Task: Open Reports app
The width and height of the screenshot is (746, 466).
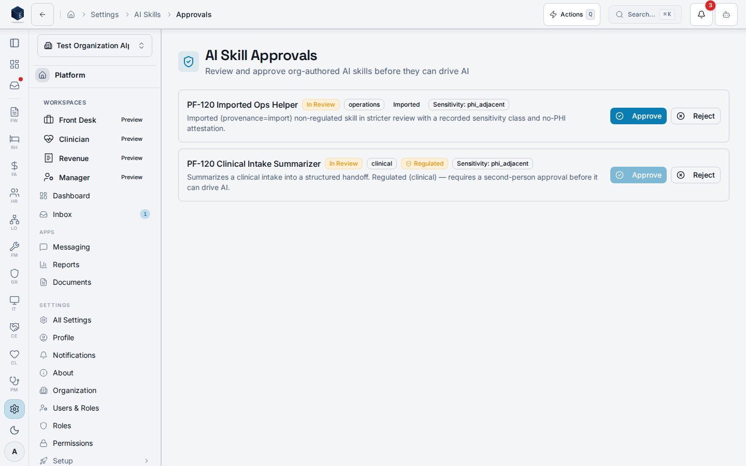Action: click(95, 265)
